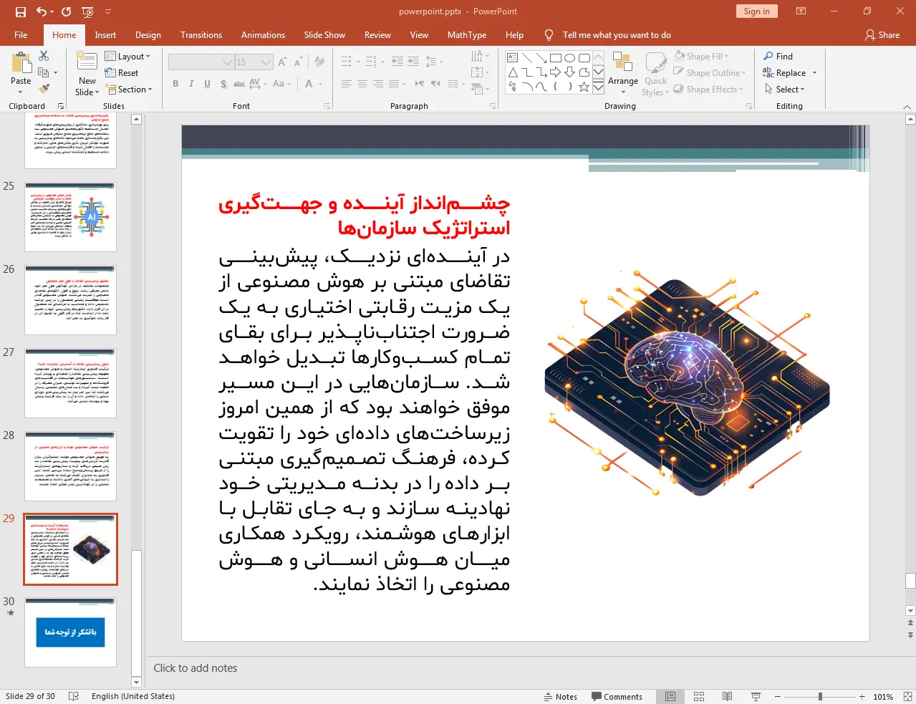
Task: Click the Comments button in status bar
Action: pos(617,696)
